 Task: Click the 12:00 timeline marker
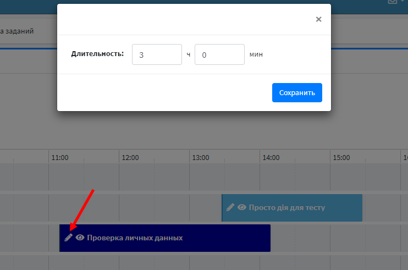click(130, 157)
